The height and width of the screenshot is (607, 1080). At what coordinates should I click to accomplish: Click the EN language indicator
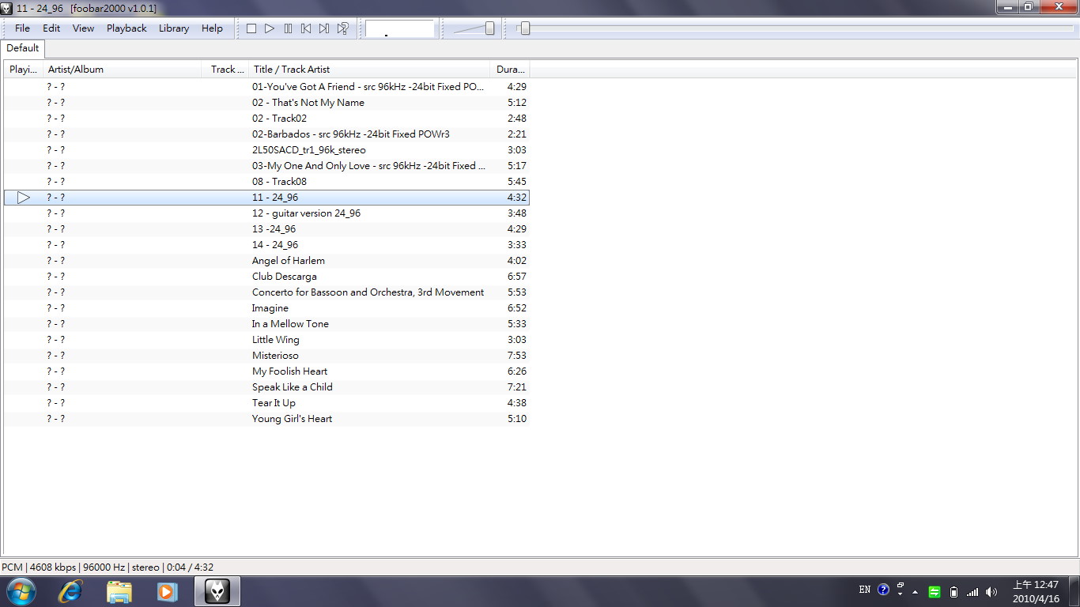point(865,590)
